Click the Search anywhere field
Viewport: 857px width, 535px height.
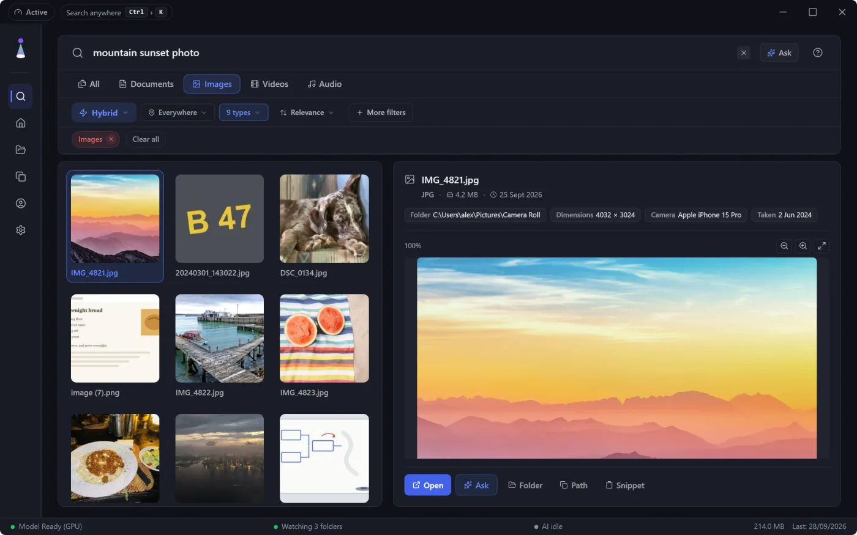coord(116,12)
